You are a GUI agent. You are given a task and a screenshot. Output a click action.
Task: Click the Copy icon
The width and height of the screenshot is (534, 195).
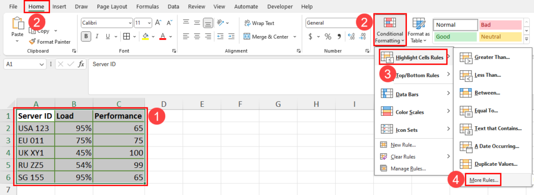tap(32, 31)
